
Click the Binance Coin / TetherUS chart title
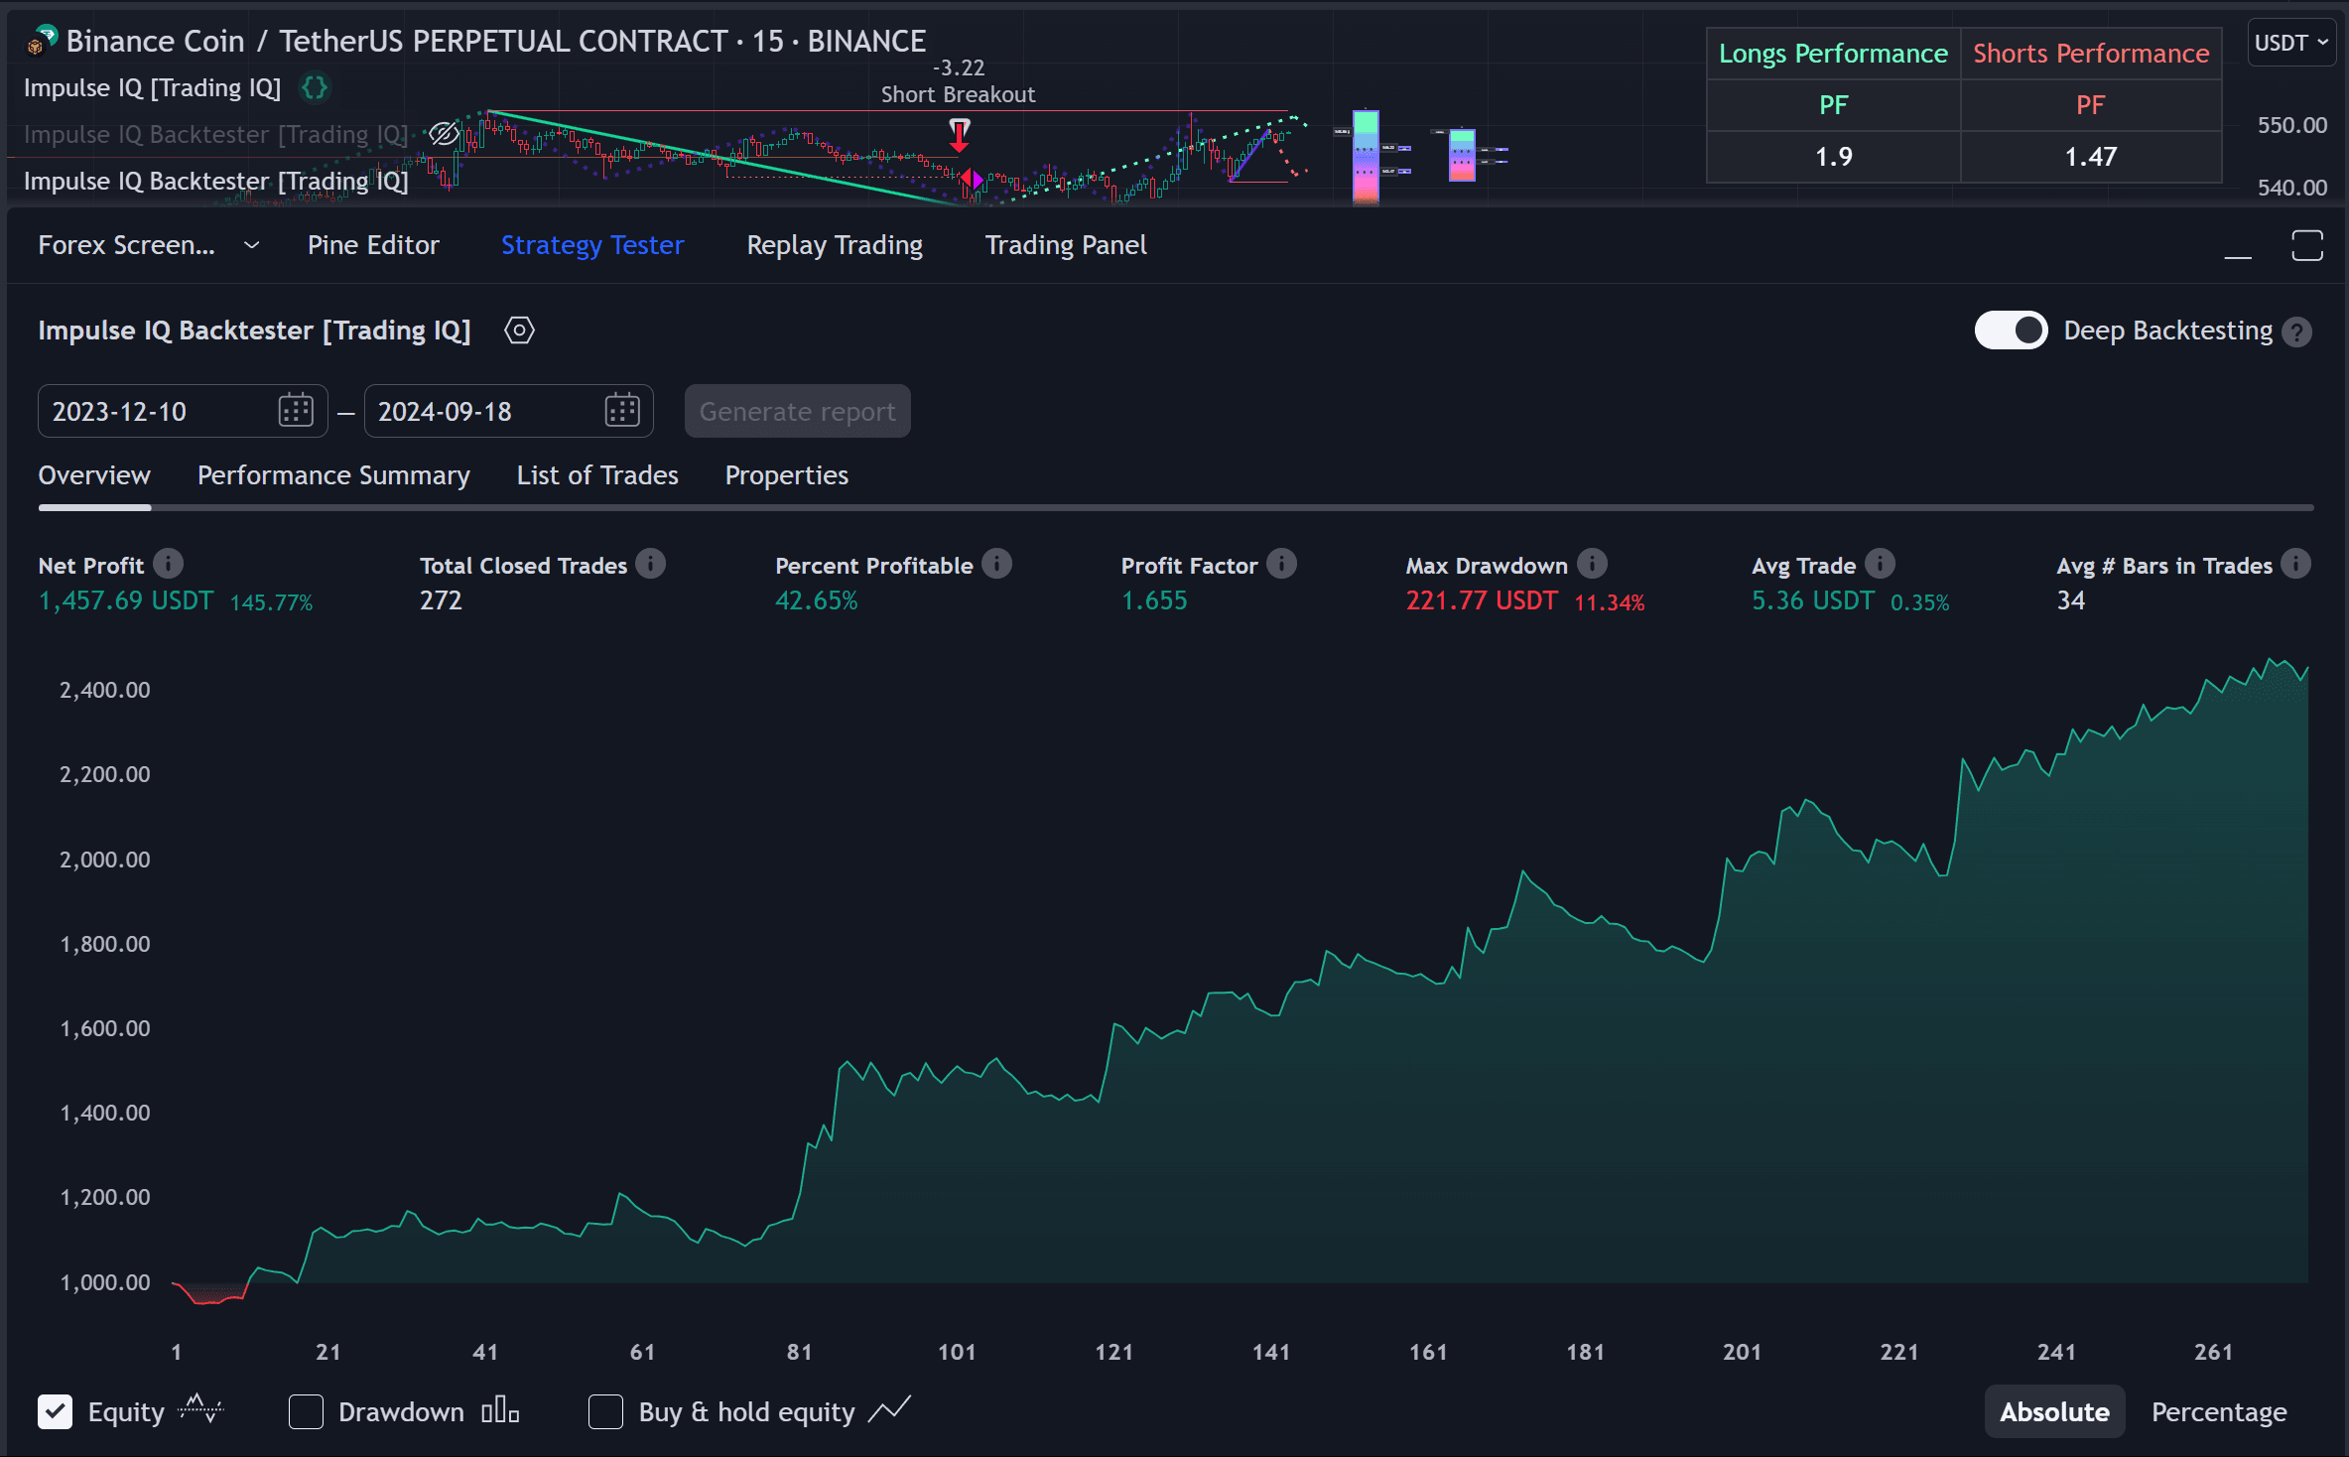pyautogui.click(x=495, y=41)
